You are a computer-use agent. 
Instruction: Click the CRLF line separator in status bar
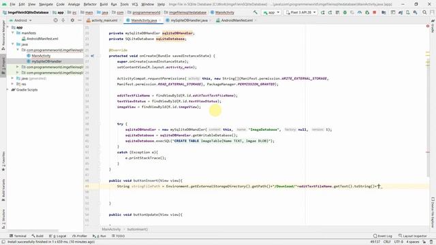click(387, 242)
